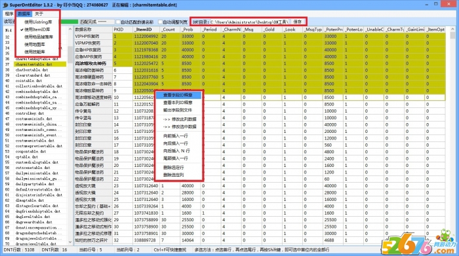Click the _Prob column header

(190, 29)
